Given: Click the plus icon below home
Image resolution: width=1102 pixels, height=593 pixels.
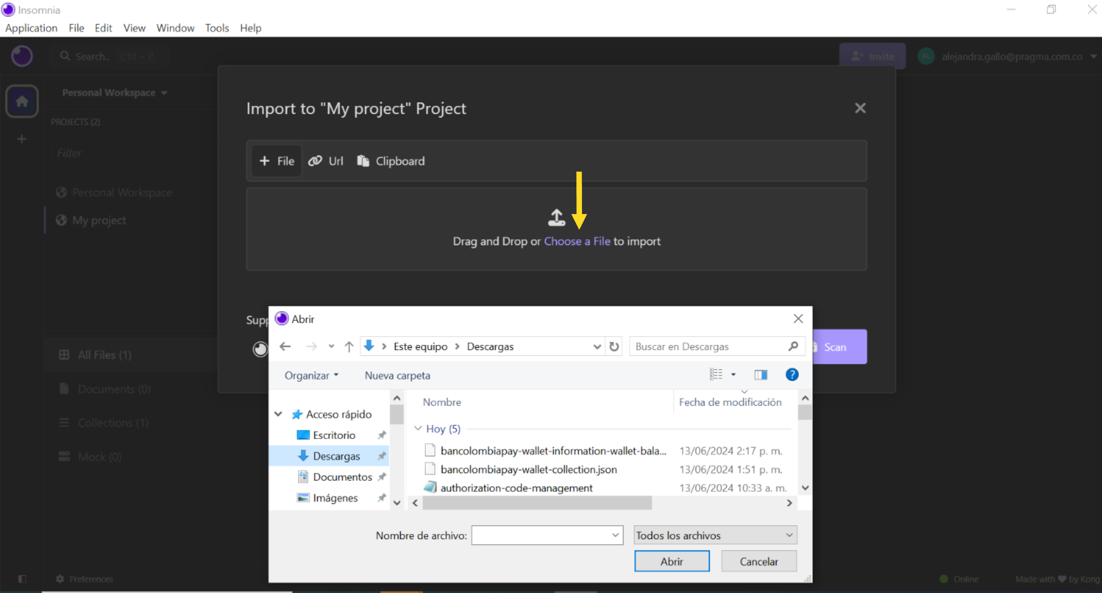Looking at the screenshot, I should click(22, 139).
